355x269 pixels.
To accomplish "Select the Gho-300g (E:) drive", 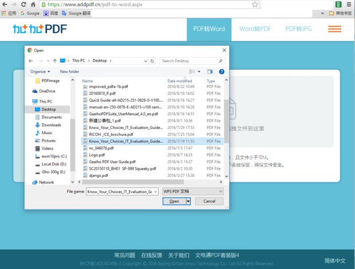I will [x=50, y=172].
